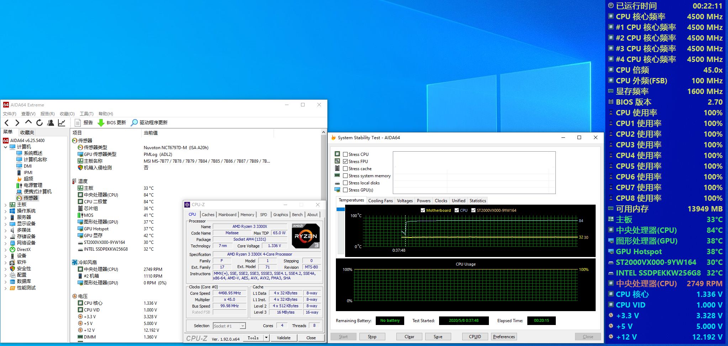Select the 超频 flame item in tree
Viewport: 728px width, 346px height.
(28, 179)
